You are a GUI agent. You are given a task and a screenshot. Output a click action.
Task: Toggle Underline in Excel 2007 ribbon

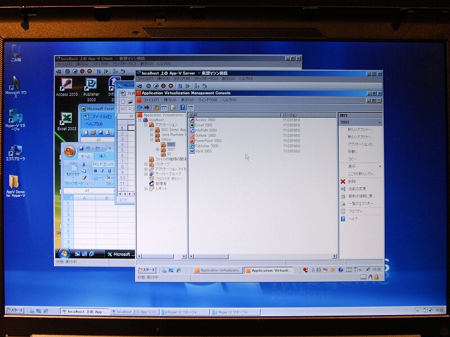coord(109,171)
